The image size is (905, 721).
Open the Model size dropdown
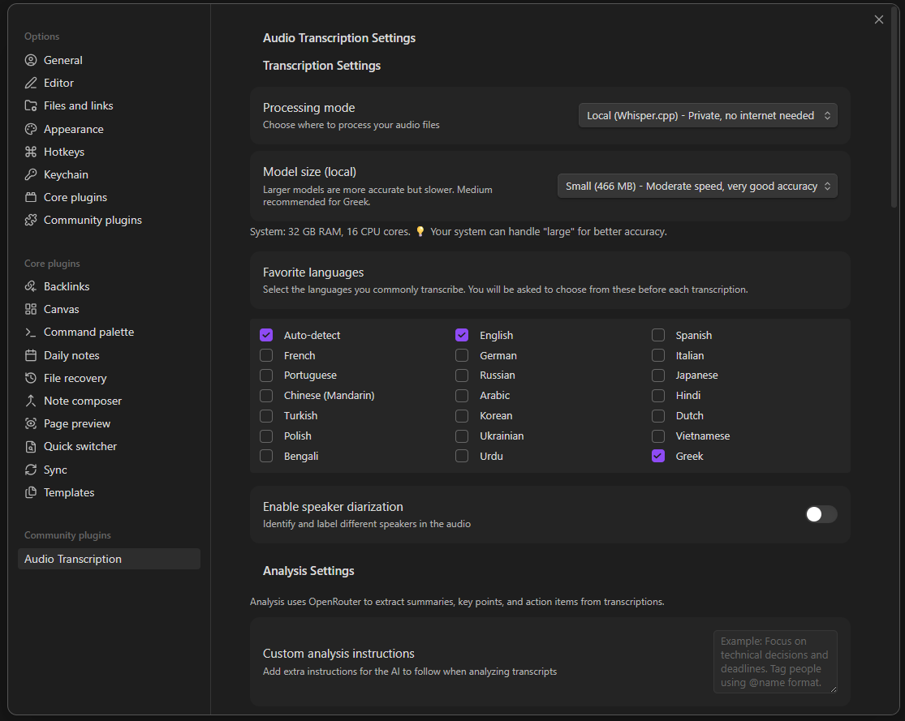coord(696,186)
